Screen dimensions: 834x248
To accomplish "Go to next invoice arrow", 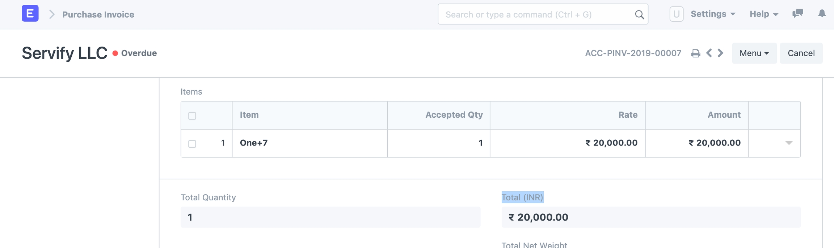I will [x=721, y=53].
